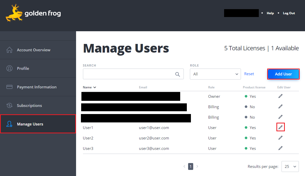Viewport: 305px width, 176px height.
Task: Click the Profile sidebar icon
Action: pyautogui.click(x=9, y=68)
